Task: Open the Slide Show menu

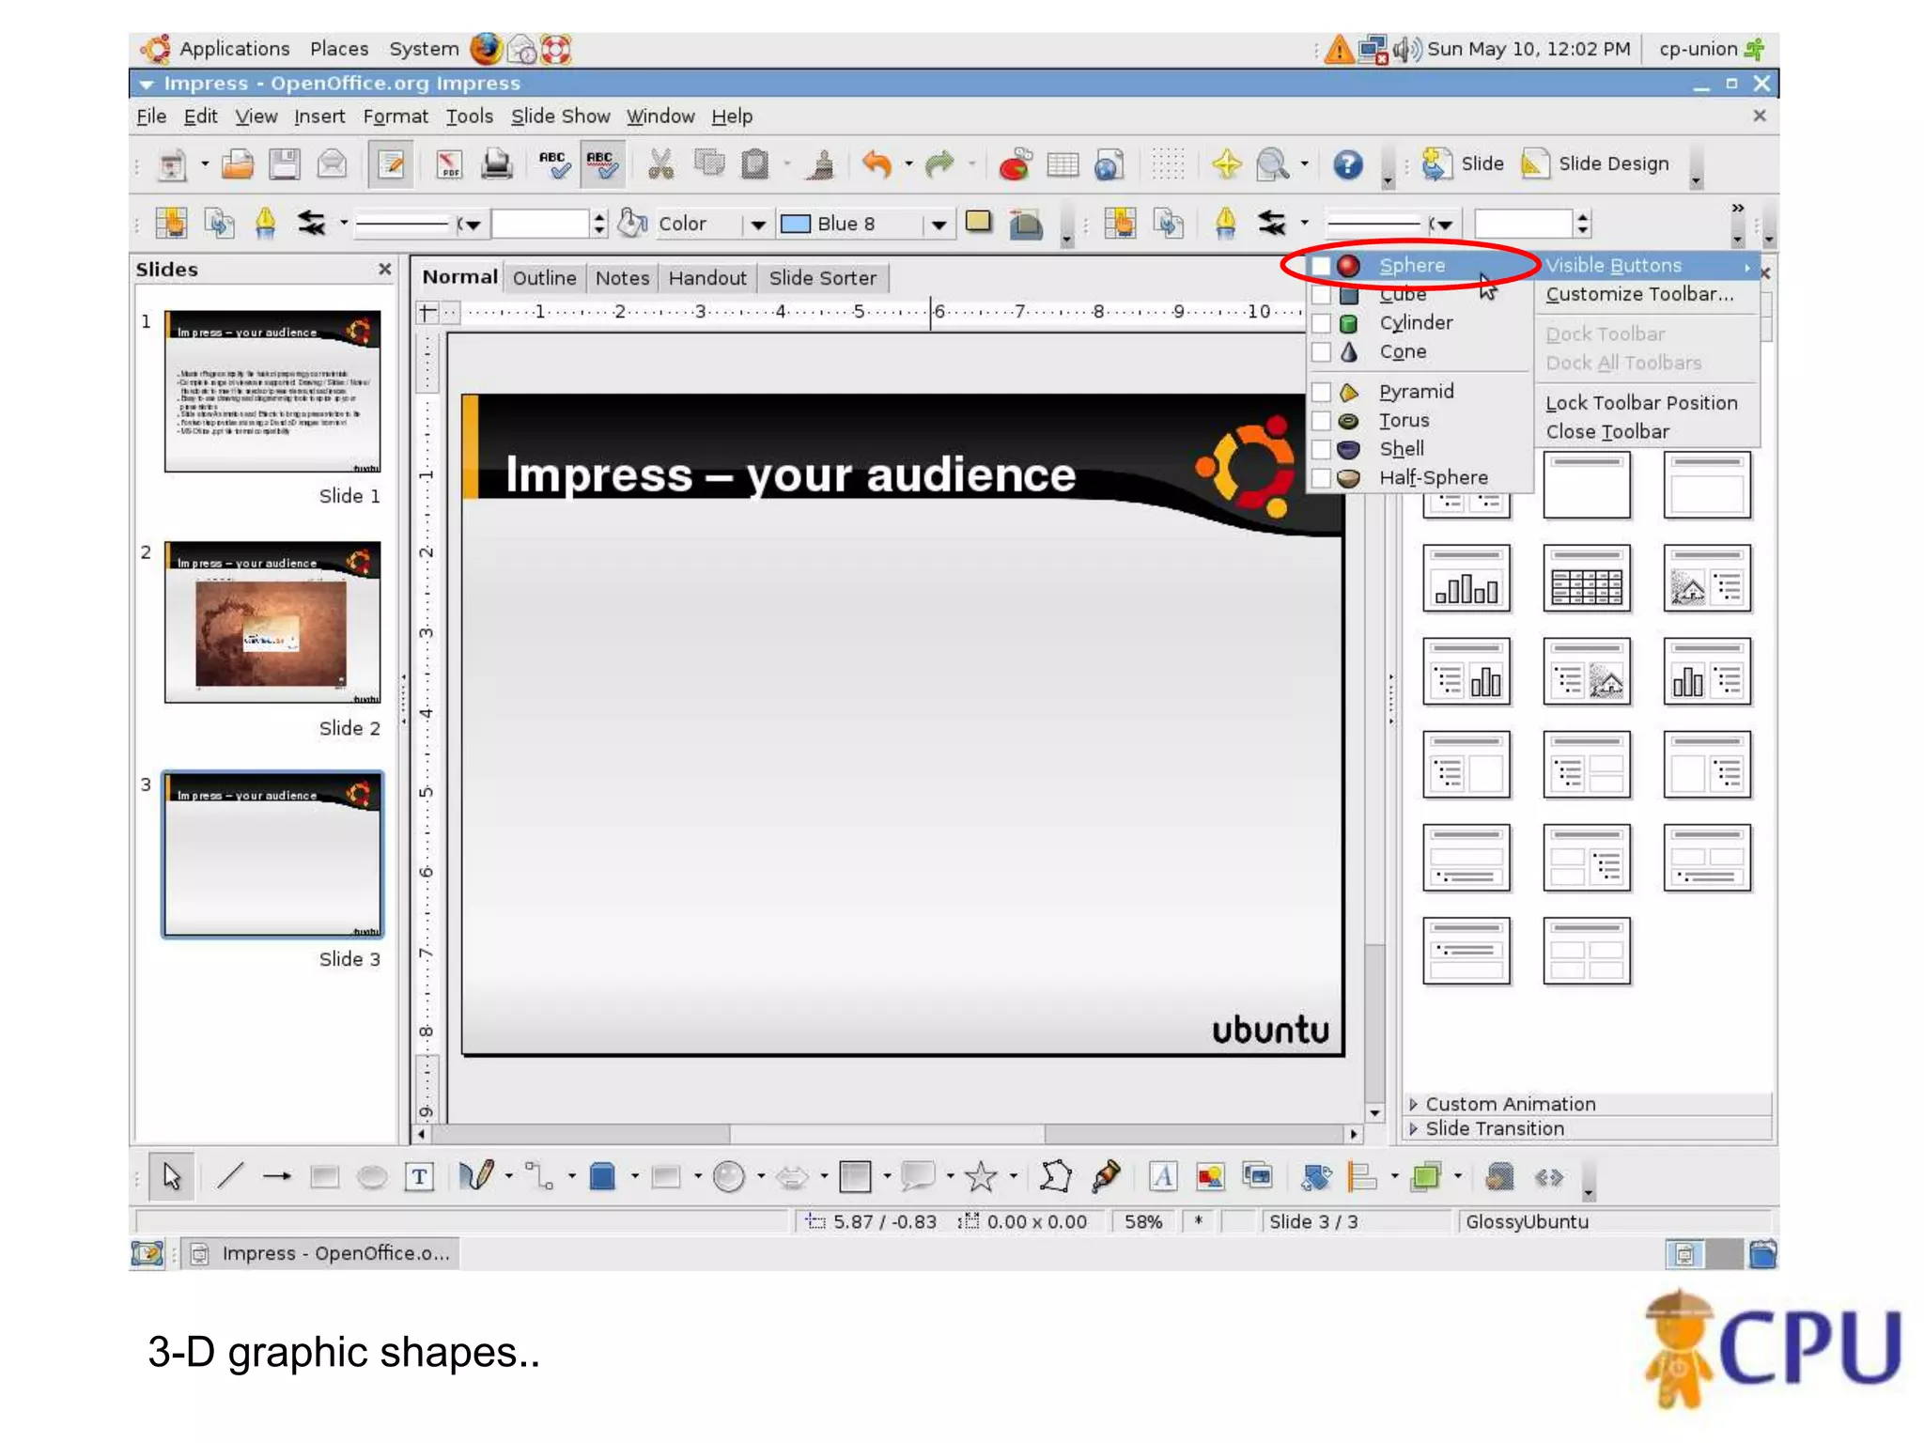Action: click(x=560, y=116)
